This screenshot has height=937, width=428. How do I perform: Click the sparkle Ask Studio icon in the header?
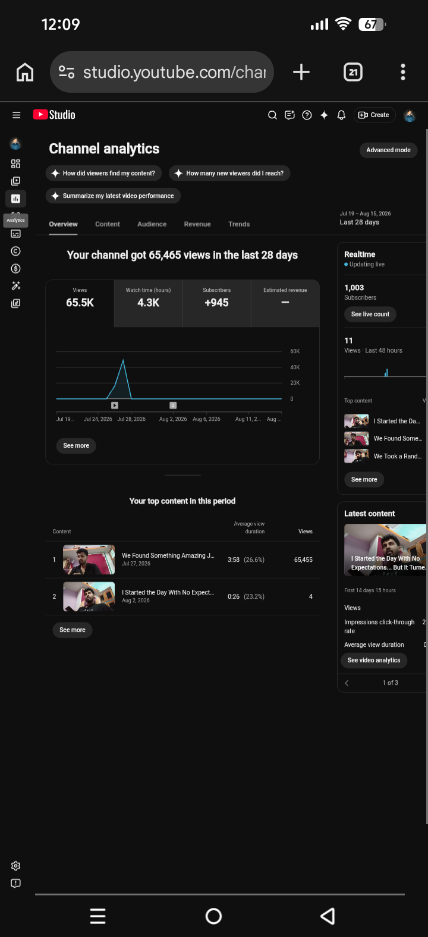coord(324,115)
